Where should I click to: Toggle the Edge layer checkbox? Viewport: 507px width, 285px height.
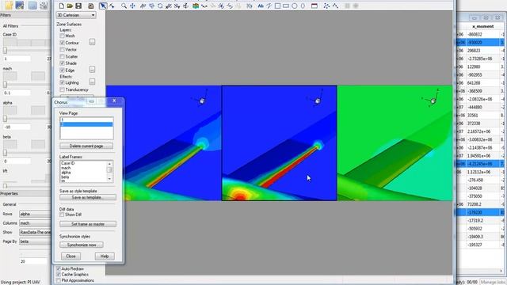62,70
